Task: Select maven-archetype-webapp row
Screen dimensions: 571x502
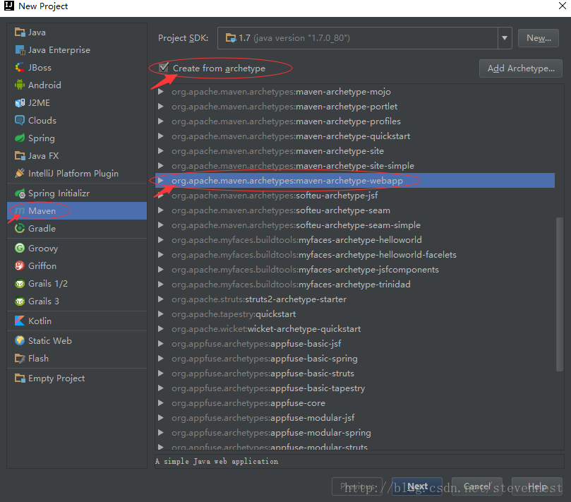Action: [355, 180]
